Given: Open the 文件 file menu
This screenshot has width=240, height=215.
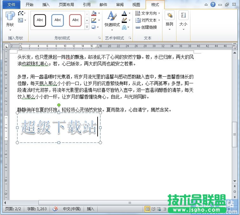Looking at the screenshot, I should tap(11, 5).
